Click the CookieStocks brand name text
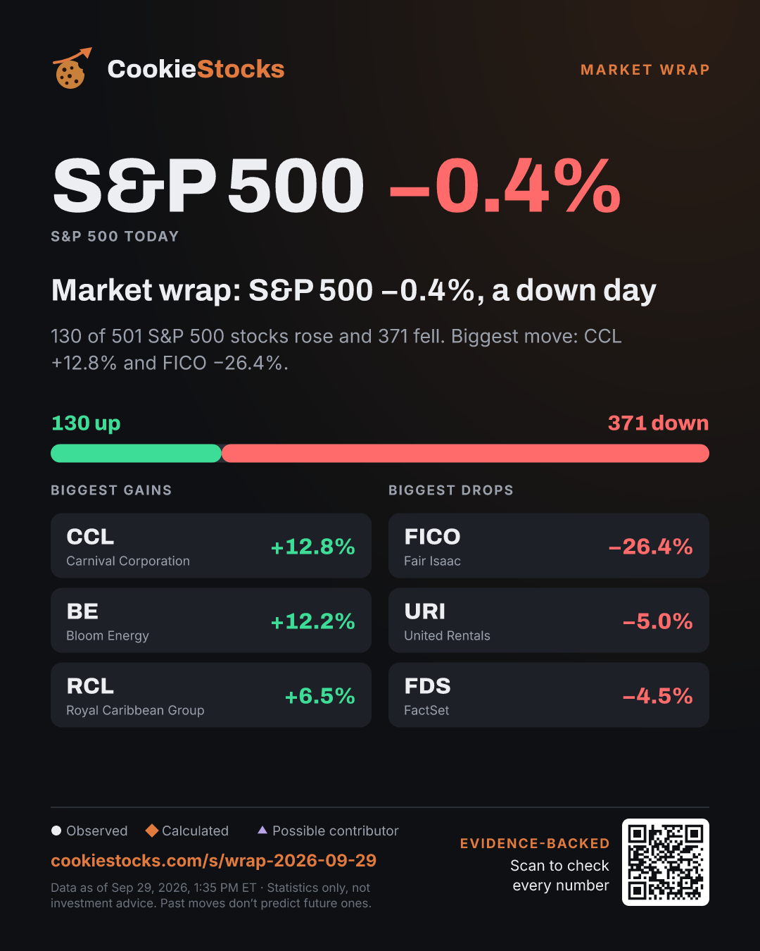The image size is (760, 951). click(196, 69)
